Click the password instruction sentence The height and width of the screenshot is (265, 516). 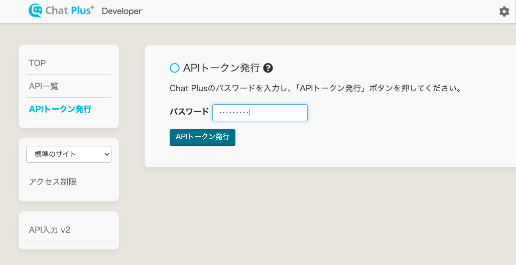[315, 89]
